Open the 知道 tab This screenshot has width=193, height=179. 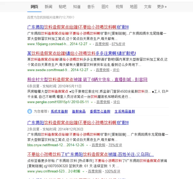pyautogui.click(x=77, y=7)
